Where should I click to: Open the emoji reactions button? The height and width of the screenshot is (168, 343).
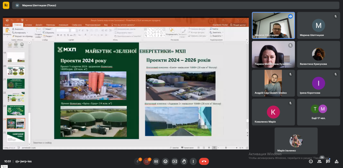(x=165, y=161)
